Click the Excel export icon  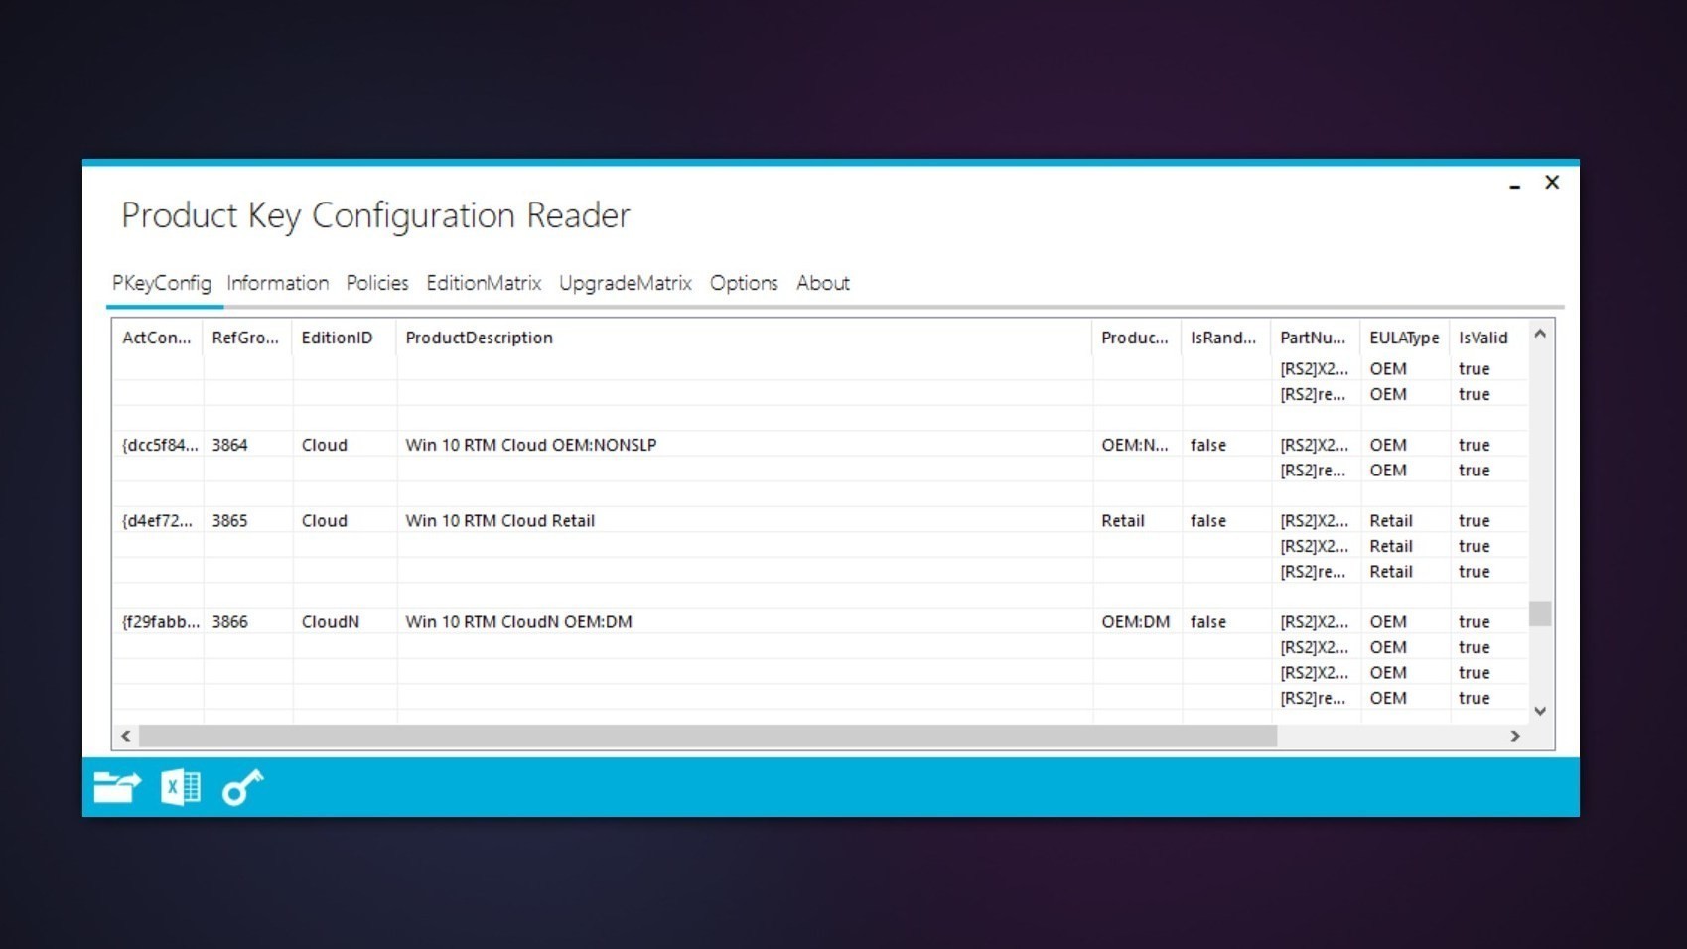click(181, 787)
